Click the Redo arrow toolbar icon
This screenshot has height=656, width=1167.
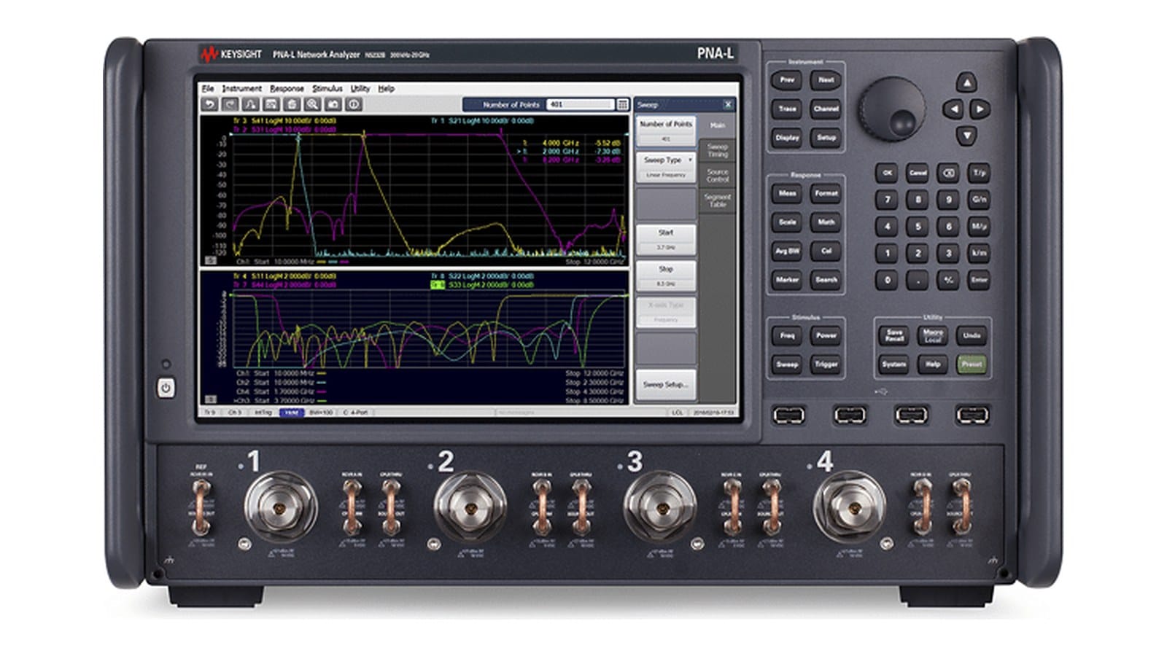coord(230,105)
